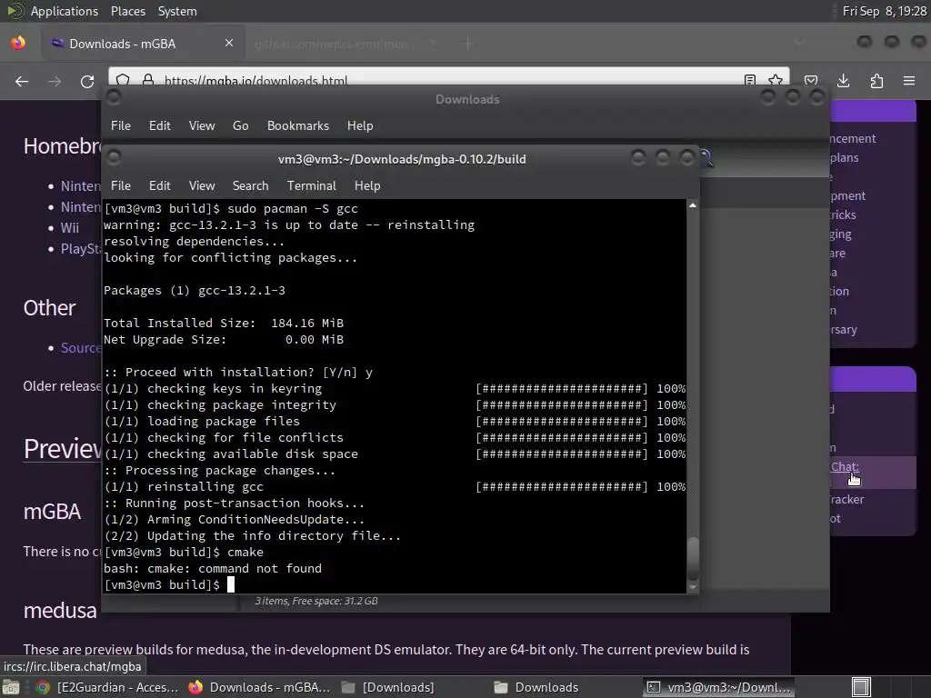This screenshot has height=698, width=931.
Task: Open a new Firefox tab with plus
Action: coord(468,44)
